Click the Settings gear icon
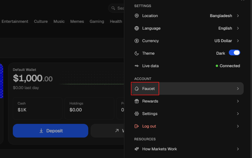The image size is (252, 158). [x=137, y=114]
